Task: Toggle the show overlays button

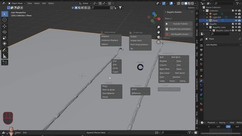Action: [x=171, y=3]
